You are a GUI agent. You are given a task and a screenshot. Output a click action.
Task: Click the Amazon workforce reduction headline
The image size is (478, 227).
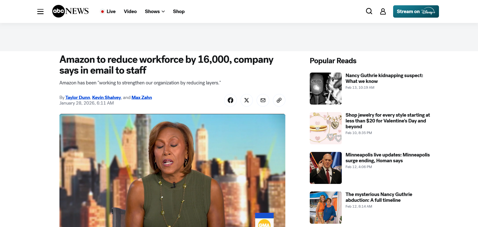[166, 65]
